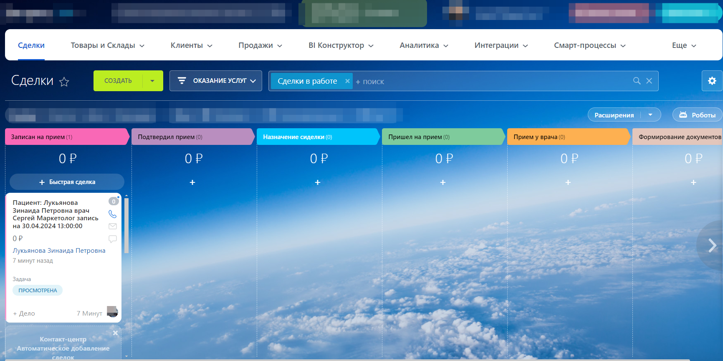723x361 pixels.
Task: Close the Контакт-центр block
Action: (115, 333)
